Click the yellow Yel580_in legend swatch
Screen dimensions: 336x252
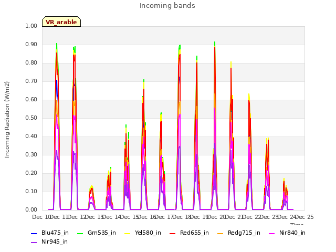point(127,233)
